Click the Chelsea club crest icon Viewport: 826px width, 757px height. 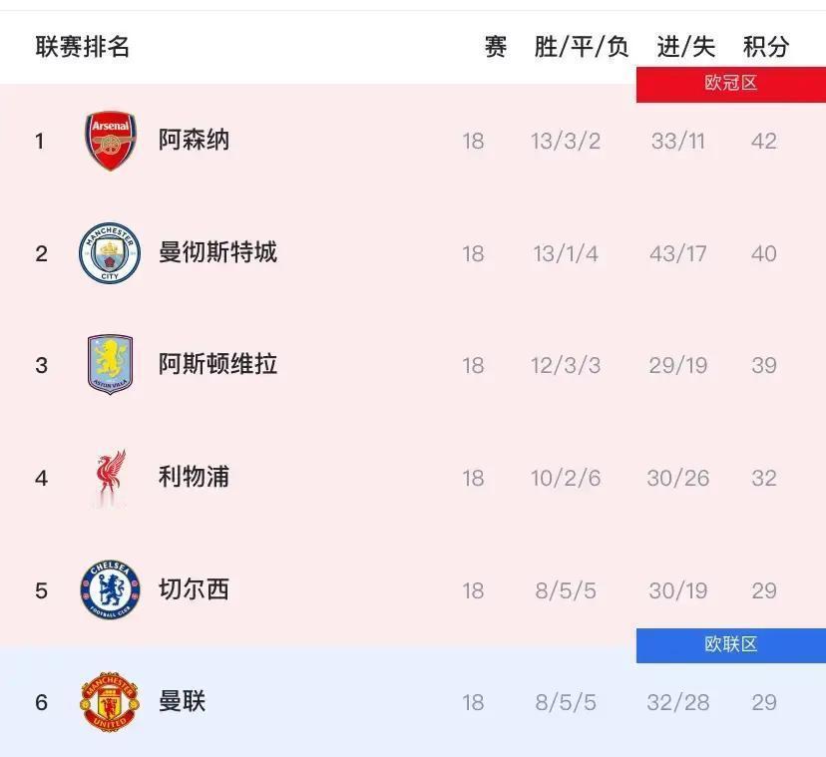coord(110,589)
